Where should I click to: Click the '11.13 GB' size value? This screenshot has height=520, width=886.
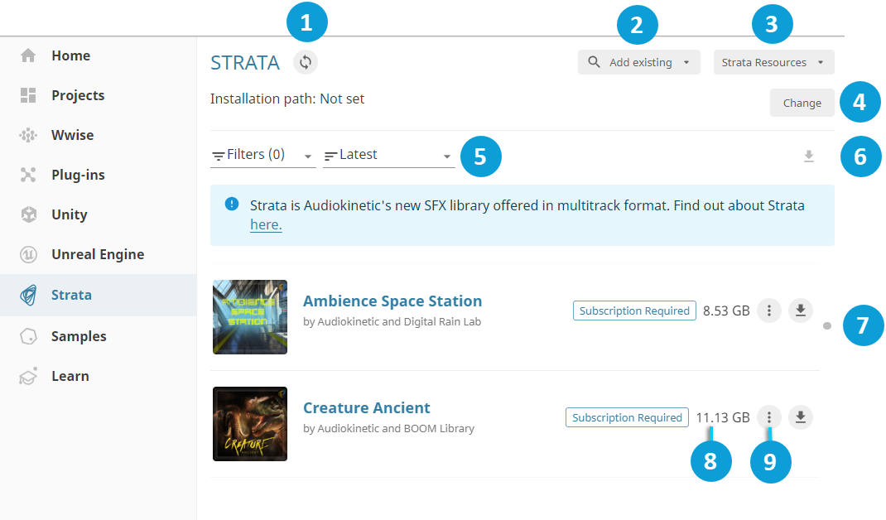[x=723, y=417]
